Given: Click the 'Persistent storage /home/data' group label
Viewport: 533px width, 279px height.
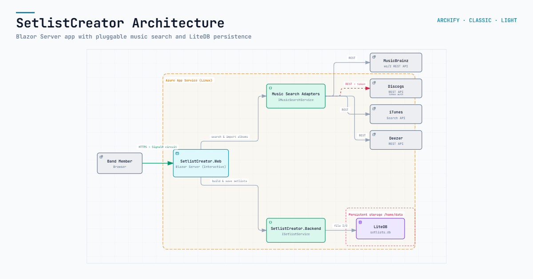Looking at the screenshot, I should pyautogui.click(x=376, y=214).
